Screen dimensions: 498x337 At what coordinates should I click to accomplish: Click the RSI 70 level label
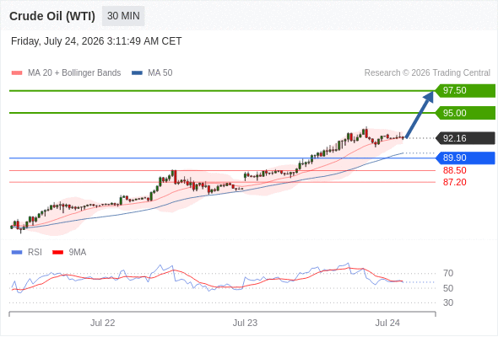tap(448, 273)
